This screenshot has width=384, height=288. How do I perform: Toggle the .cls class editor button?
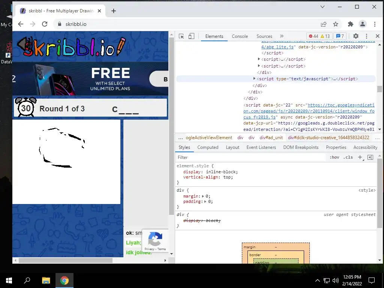pyautogui.click(x=348, y=157)
